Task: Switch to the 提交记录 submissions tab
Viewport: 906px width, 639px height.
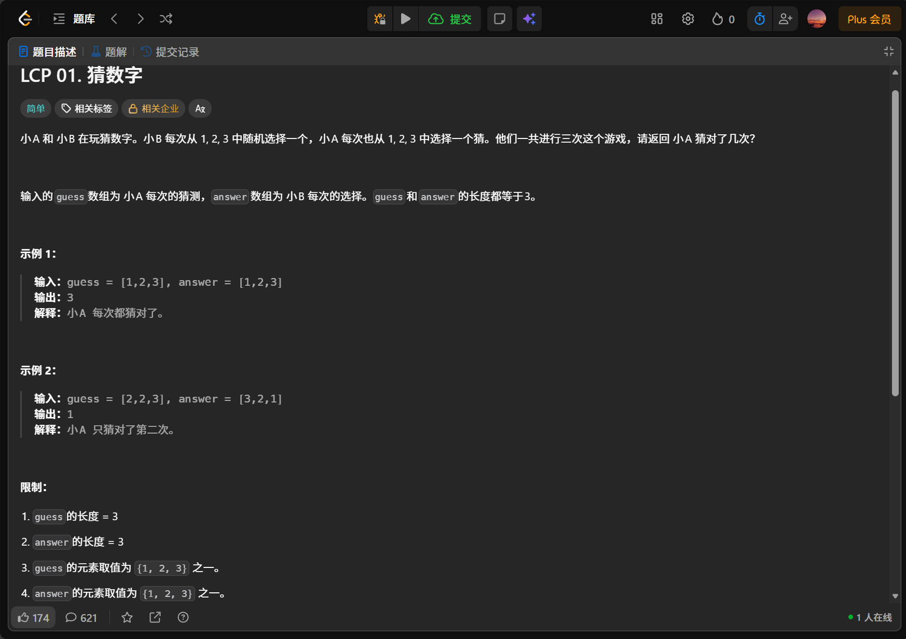Action: point(170,52)
